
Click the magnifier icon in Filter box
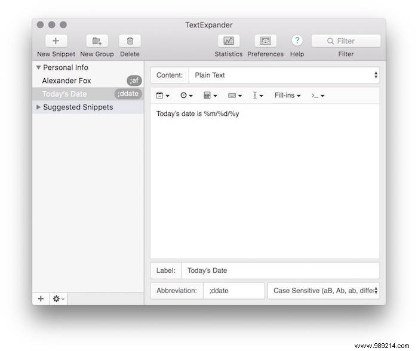point(330,41)
